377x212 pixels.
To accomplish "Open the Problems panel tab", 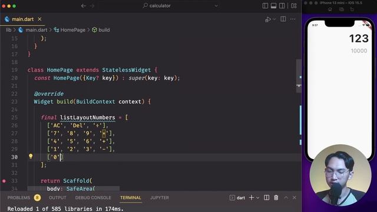I will pyautogui.click(x=19, y=198).
